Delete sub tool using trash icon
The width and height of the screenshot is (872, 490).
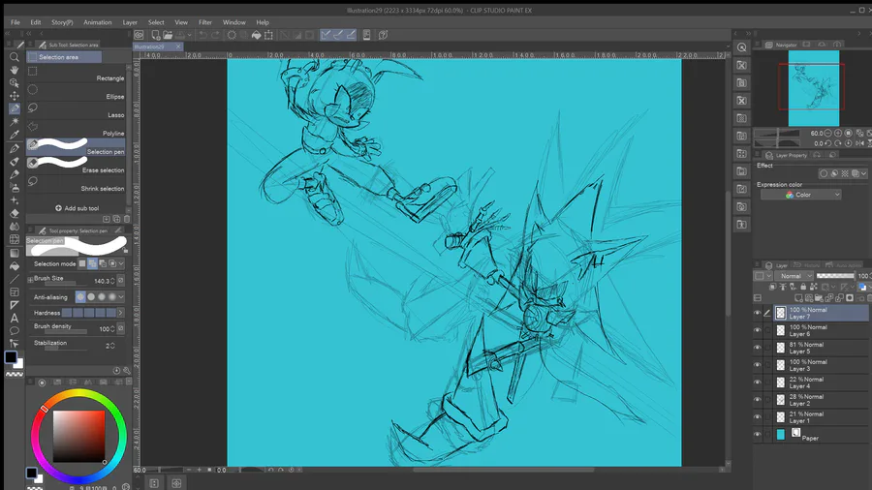tap(126, 219)
